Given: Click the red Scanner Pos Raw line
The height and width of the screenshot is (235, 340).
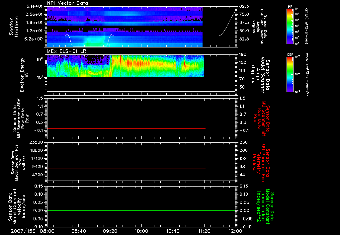Looking at the screenshot, I should pos(126,169).
